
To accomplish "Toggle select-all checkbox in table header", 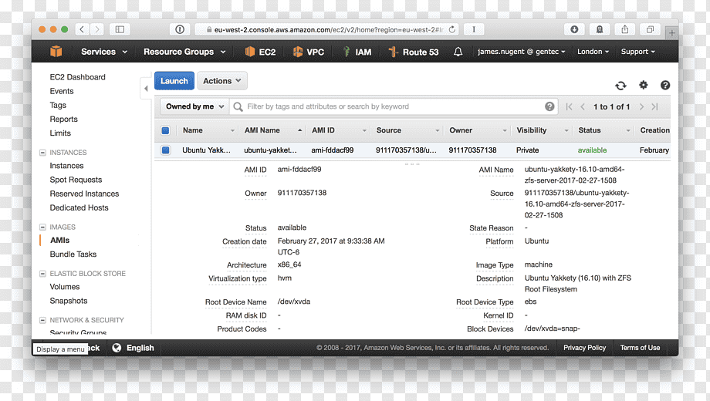I will (x=165, y=130).
